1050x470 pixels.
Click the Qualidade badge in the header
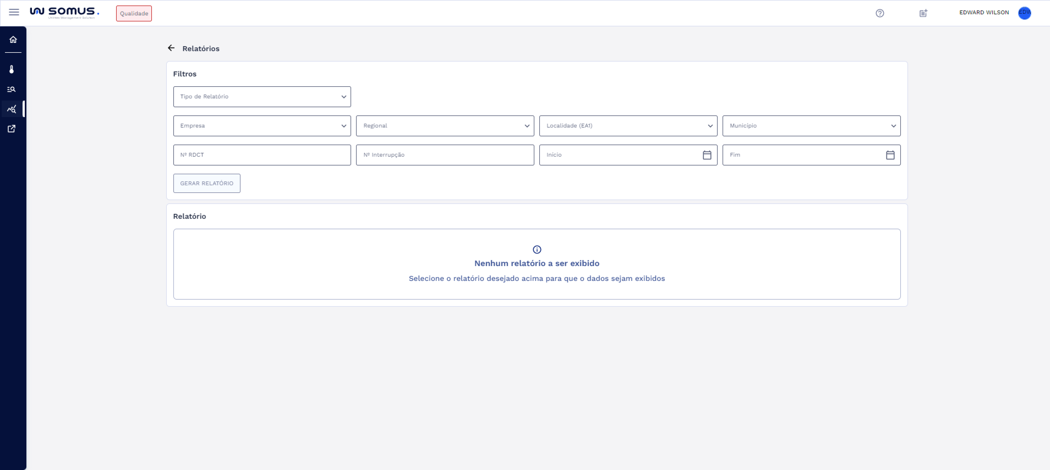pyautogui.click(x=134, y=13)
